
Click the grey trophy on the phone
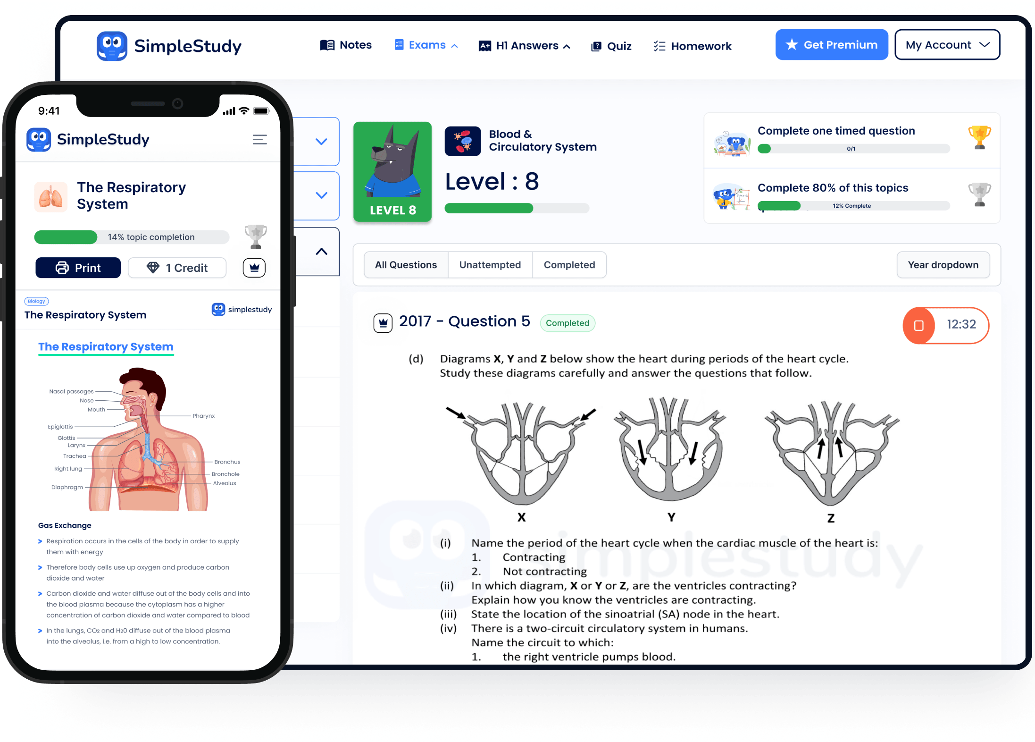point(255,237)
